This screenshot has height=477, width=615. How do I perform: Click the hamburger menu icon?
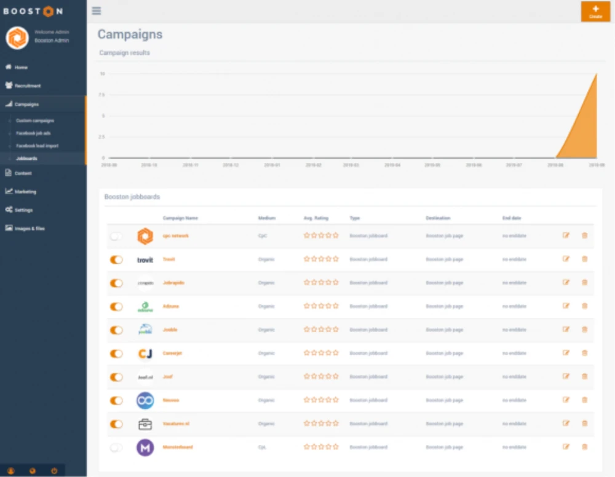click(x=96, y=10)
